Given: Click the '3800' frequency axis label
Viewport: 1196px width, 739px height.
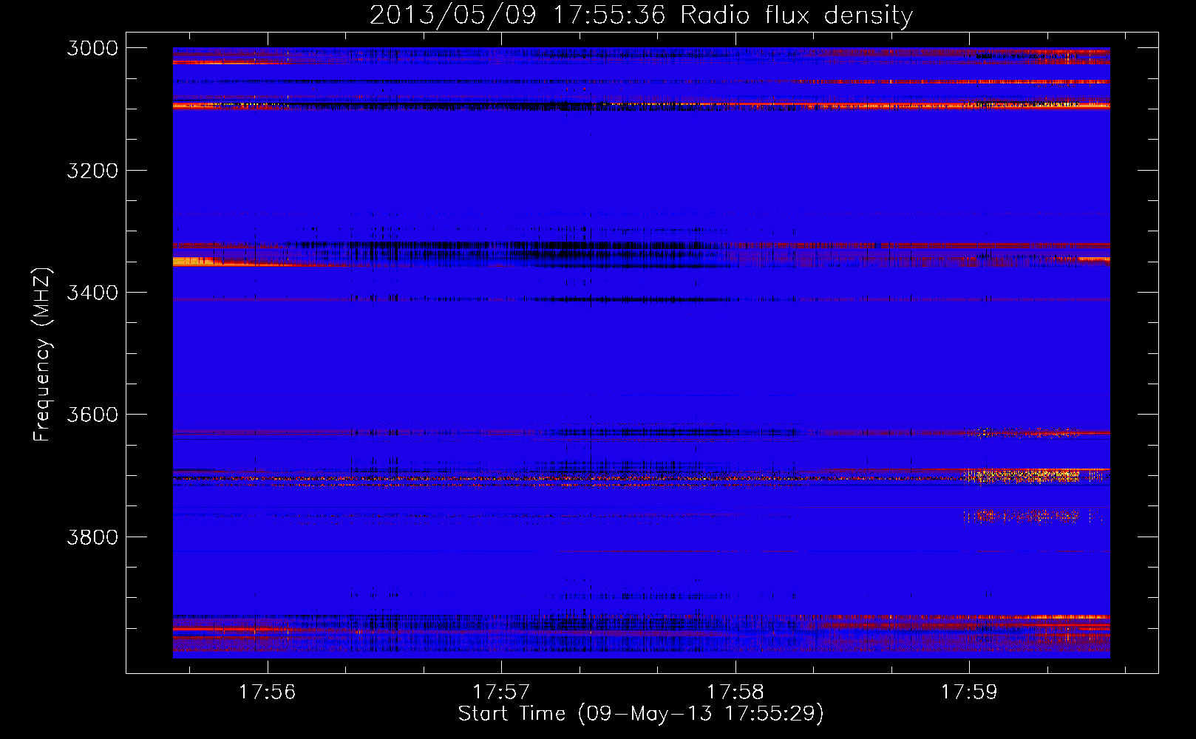Looking at the screenshot, I should click(92, 537).
